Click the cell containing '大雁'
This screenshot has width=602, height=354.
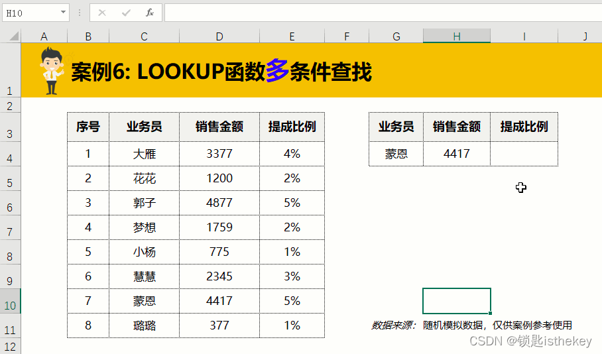(x=144, y=154)
